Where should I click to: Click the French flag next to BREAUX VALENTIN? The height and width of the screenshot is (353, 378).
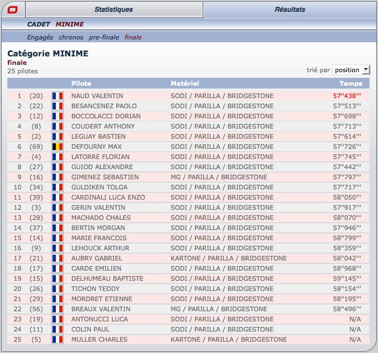(x=58, y=309)
